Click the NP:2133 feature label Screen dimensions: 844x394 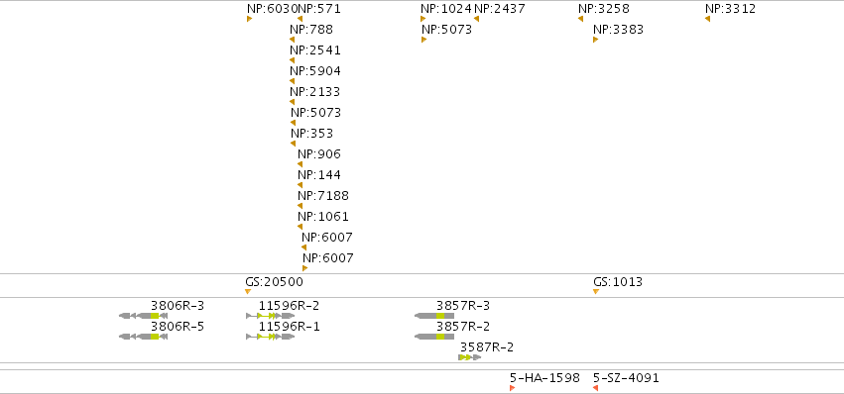point(314,92)
